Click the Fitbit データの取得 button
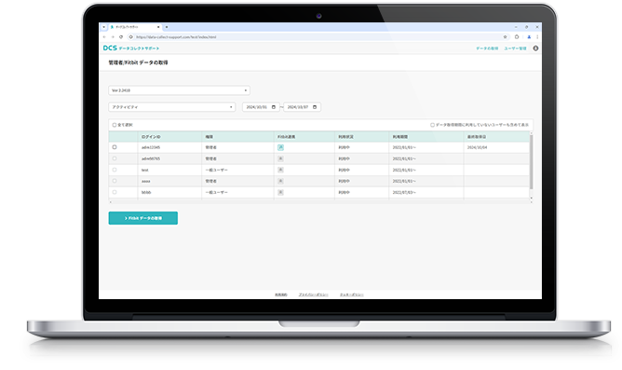This screenshot has width=622, height=370. point(143,218)
